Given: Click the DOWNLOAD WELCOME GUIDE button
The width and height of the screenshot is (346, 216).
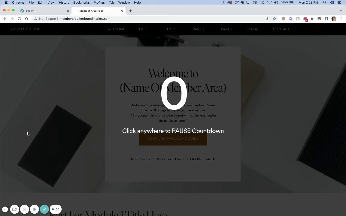Looking at the screenshot, I should pyautogui.click(x=173, y=139).
